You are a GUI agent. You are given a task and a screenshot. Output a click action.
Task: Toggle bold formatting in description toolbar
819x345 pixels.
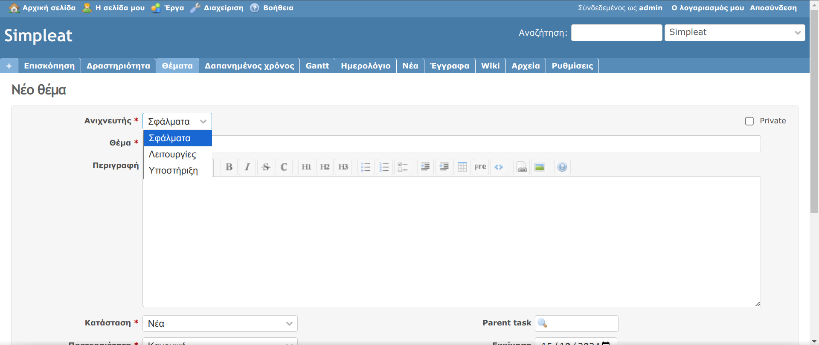click(x=229, y=167)
